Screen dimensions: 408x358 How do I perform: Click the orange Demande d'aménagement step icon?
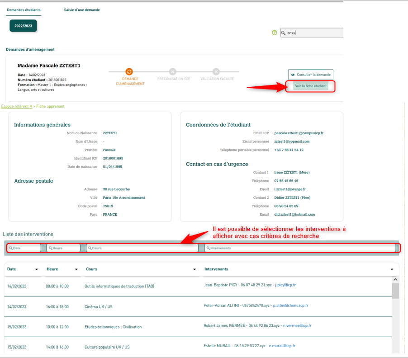point(129,71)
